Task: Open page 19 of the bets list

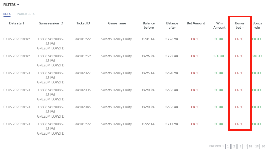Action: coord(257,146)
